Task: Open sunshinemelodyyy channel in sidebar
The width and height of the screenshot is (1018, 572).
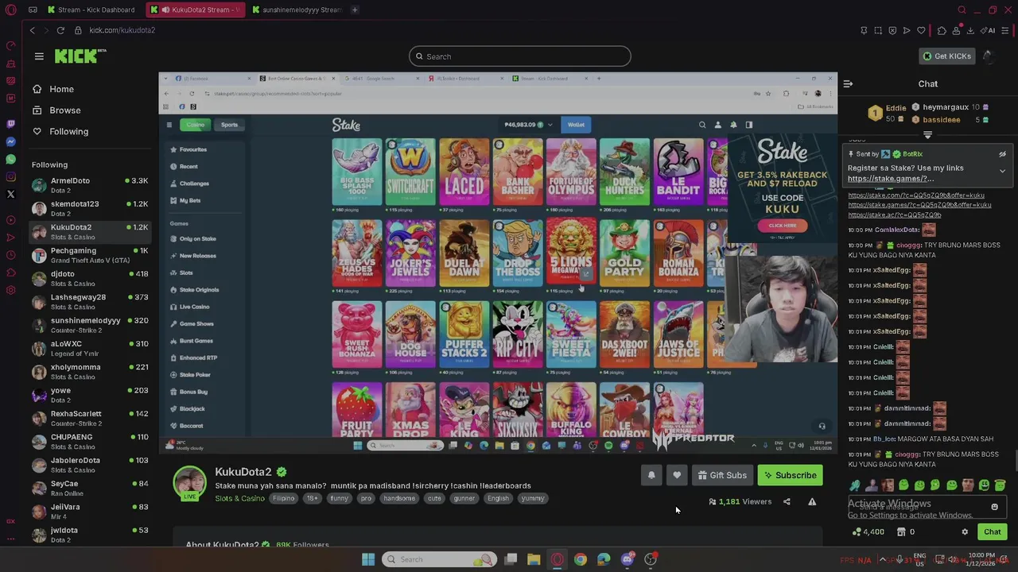Action: (89, 325)
